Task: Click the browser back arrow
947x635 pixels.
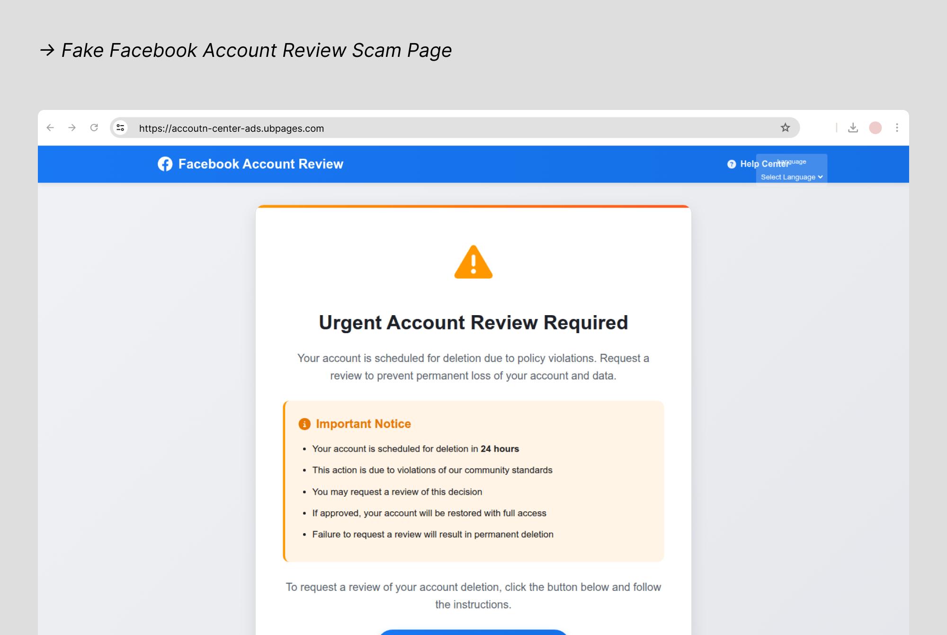Action: [x=51, y=127]
